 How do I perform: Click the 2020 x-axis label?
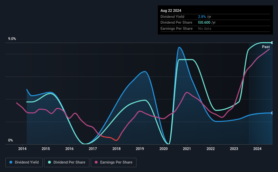click(164, 149)
